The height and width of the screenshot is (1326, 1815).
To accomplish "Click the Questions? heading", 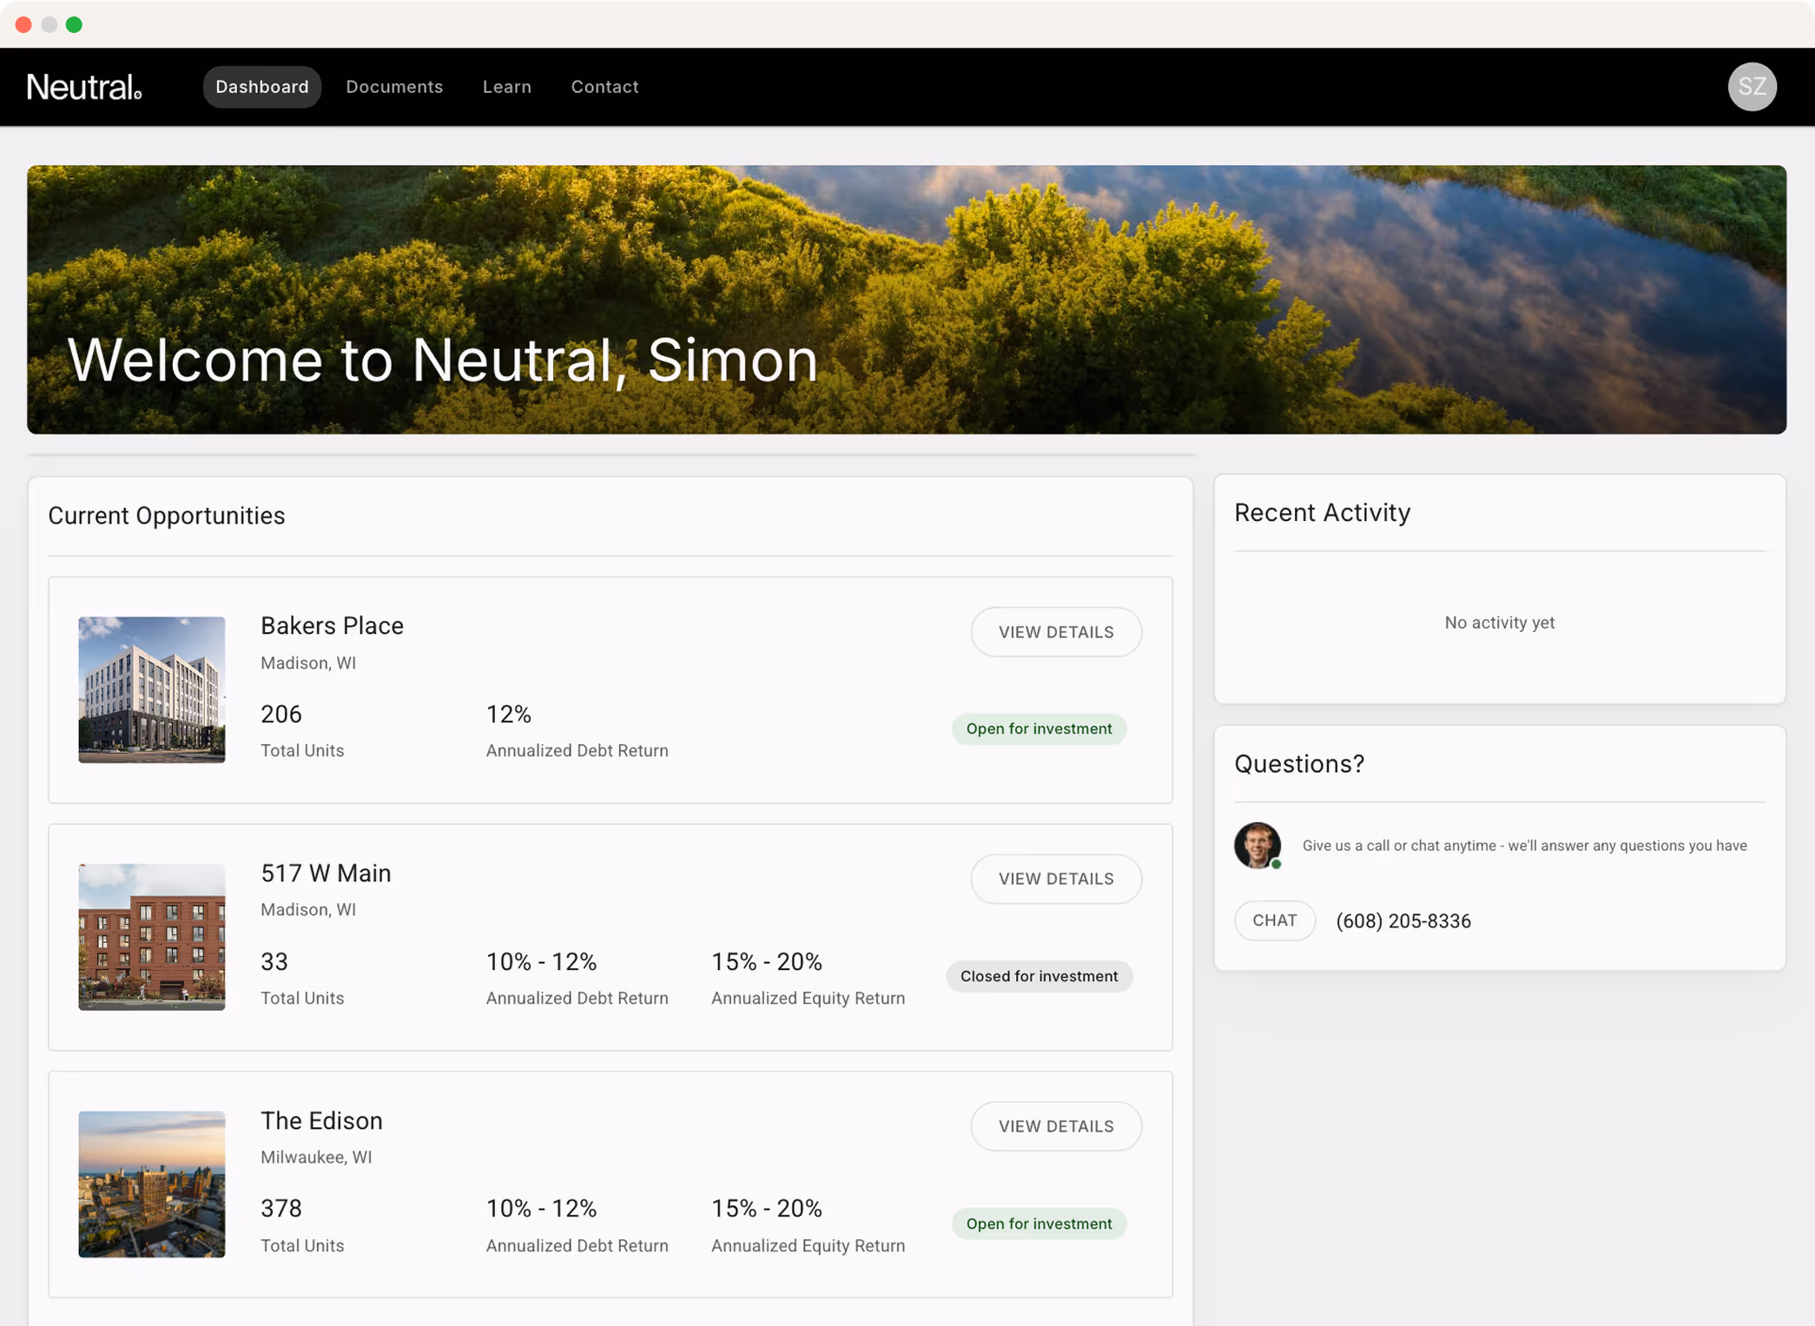I will pos(1299,764).
